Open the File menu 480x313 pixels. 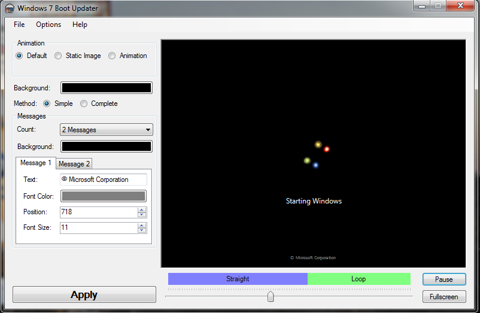[x=19, y=25]
